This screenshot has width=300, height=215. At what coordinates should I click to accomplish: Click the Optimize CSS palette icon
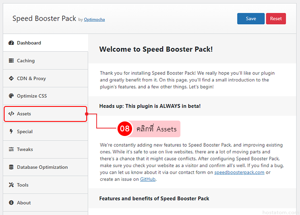[x=11, y=96]
